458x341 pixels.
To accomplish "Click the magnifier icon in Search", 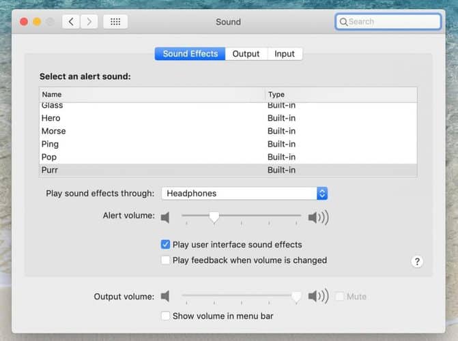I will click(343, 22).
